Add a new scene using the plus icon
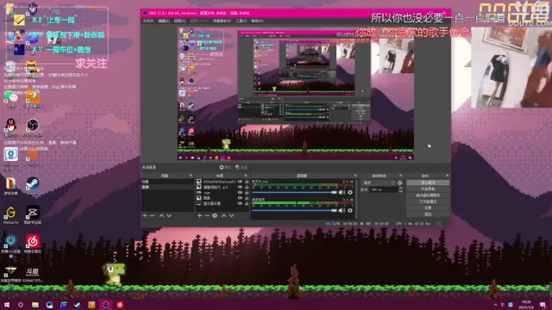 [x=145, y=215]
